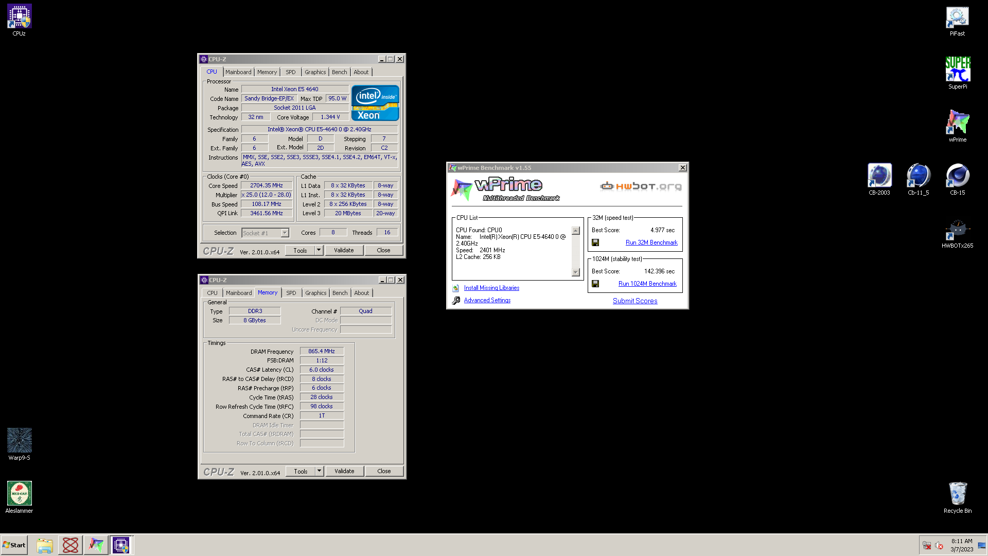Open the Recycle Bin
Viewport: 988px width, 556px height.
[x=957, y=498]
